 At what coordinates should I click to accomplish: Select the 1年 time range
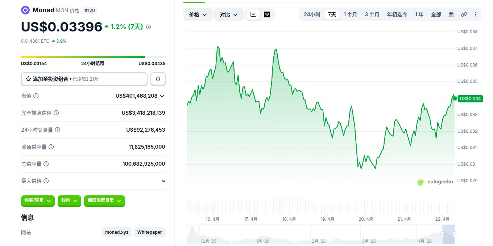click(419, 14)
